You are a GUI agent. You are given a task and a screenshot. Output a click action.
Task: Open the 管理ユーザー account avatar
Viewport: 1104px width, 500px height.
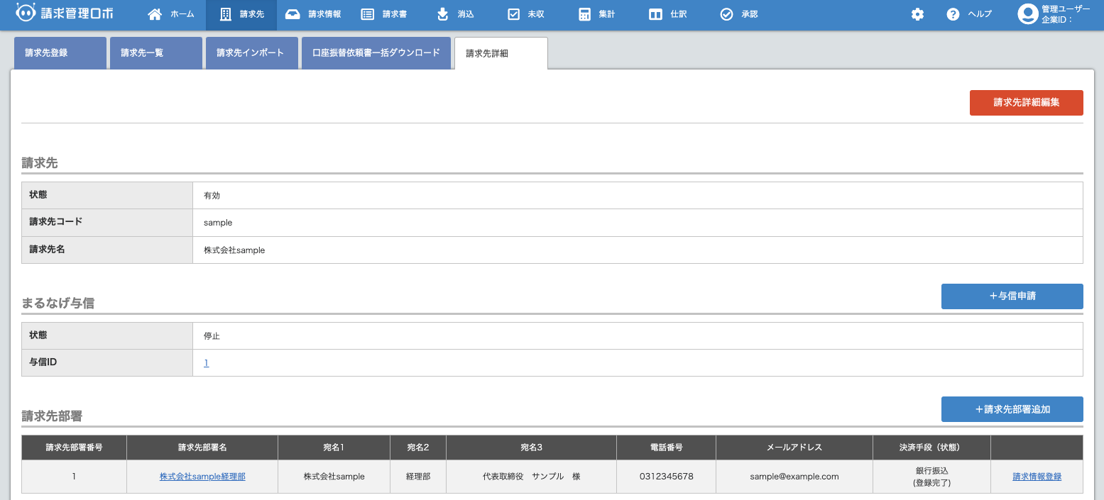point(1027,13)
